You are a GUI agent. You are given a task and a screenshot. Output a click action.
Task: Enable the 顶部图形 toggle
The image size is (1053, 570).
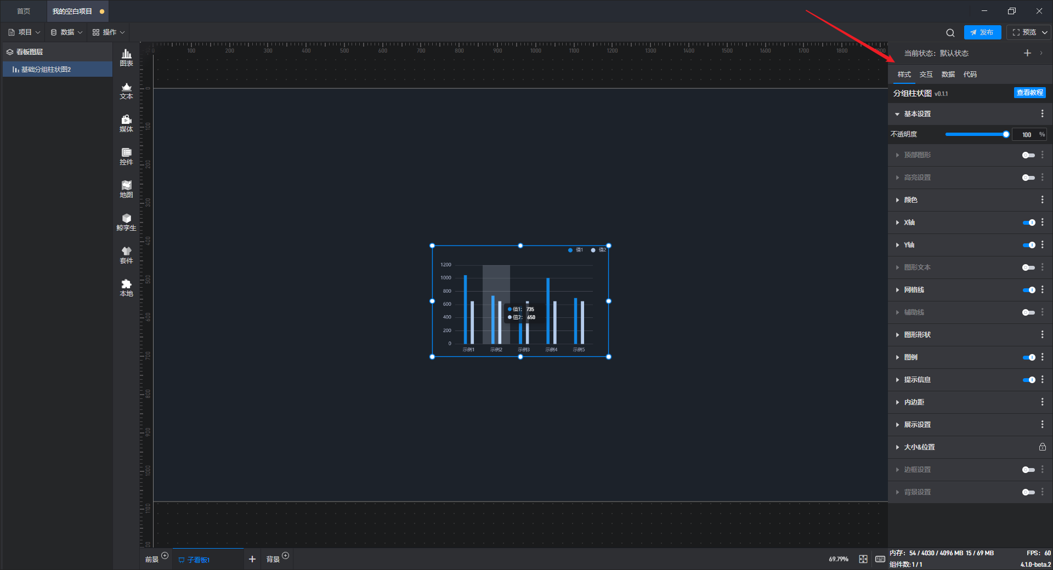click(x=1028, y=155)
